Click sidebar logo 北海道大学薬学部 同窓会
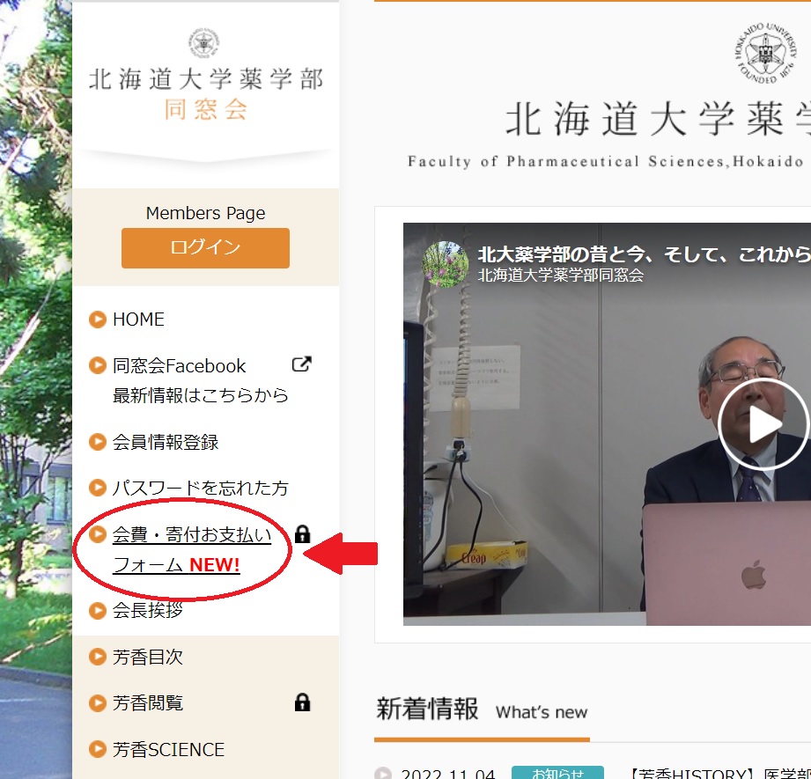Viewport: 811px width, 779px height. [206, 94]
